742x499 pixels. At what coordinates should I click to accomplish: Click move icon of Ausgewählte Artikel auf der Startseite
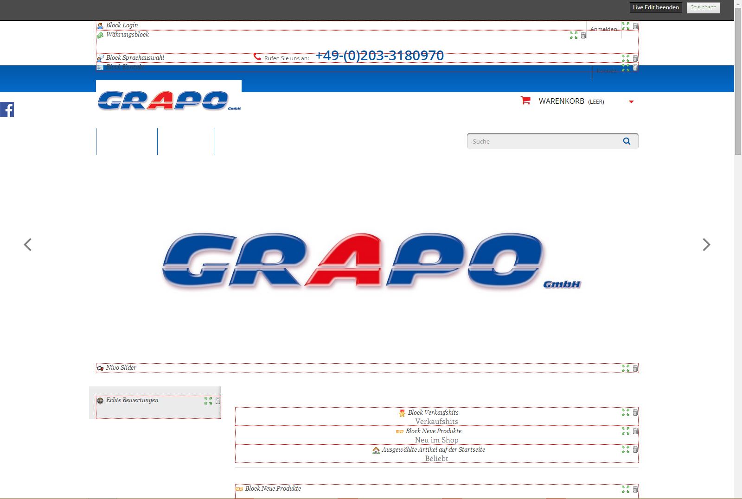(626, 449)
